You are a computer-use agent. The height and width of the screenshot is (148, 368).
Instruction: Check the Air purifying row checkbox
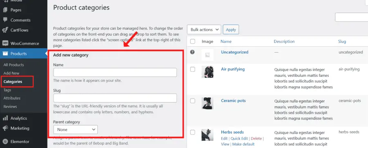[193, 69]
